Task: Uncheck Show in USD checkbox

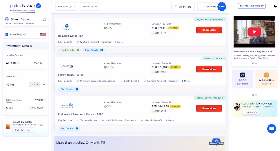Action: pos(7,34)
